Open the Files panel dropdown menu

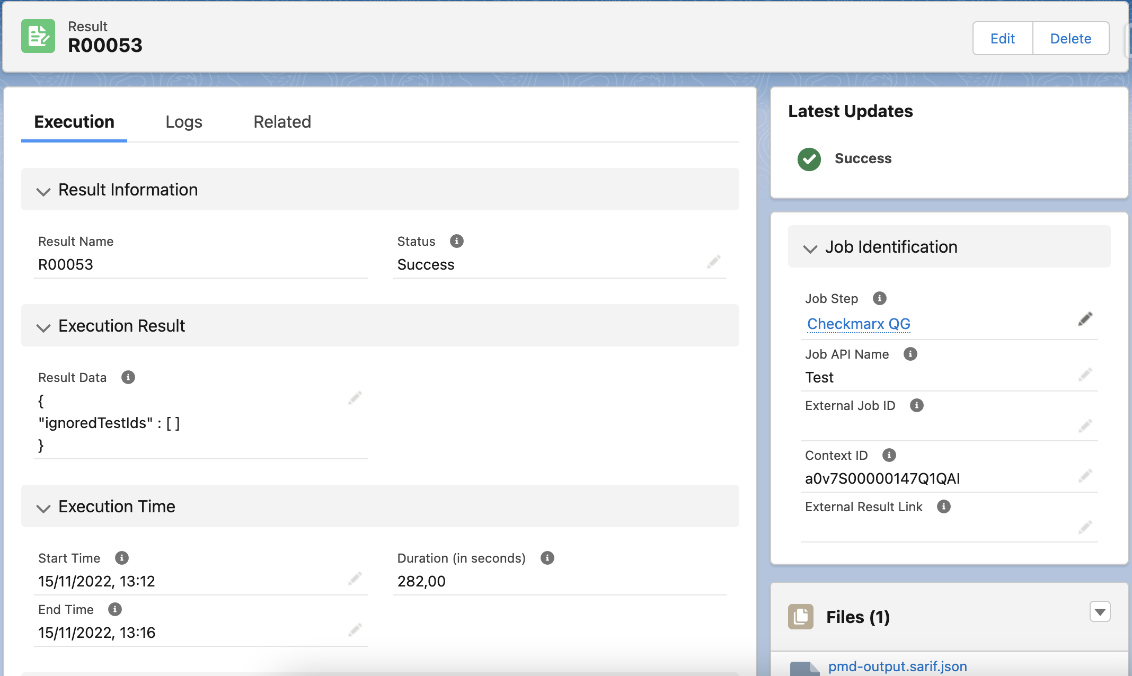pos(1100,612)
